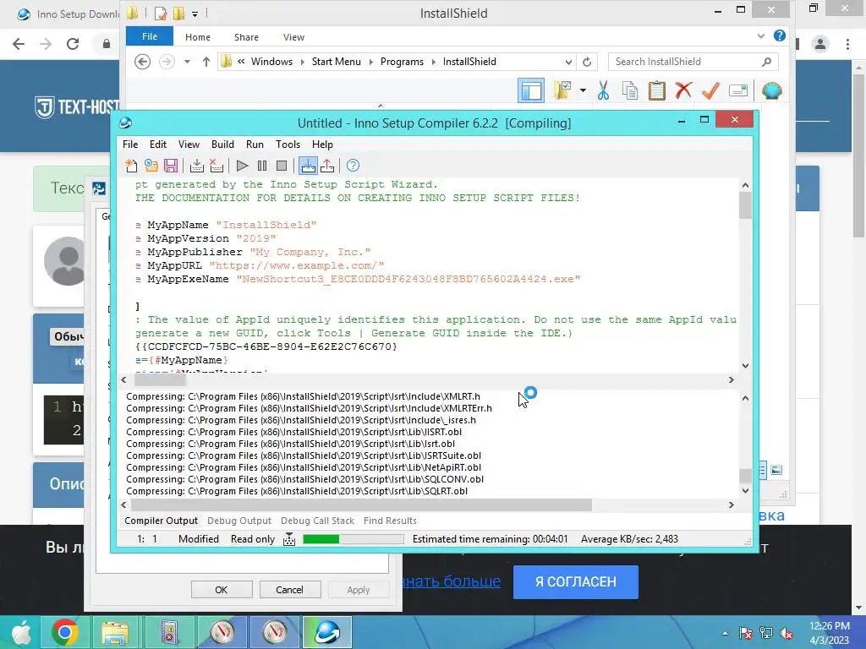866x649 pixels.
Task: Click the Cancel button in the background dialog
Action: (x=289, y=589)
